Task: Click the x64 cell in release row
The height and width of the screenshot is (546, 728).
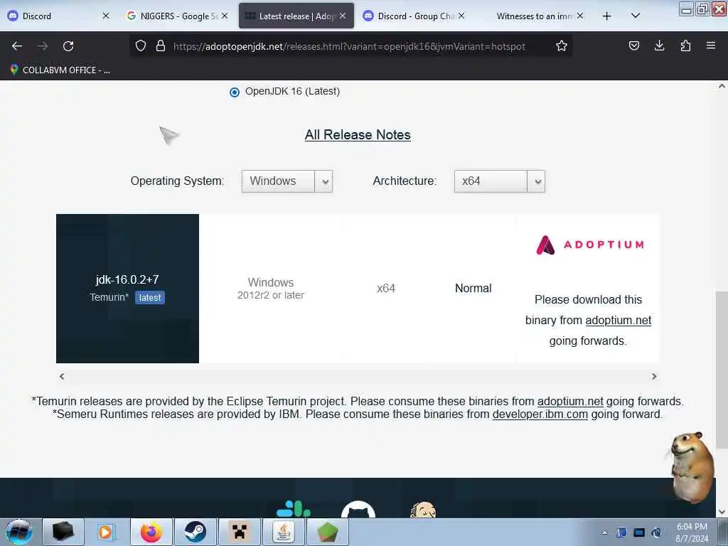Action: tap(386, 289)
